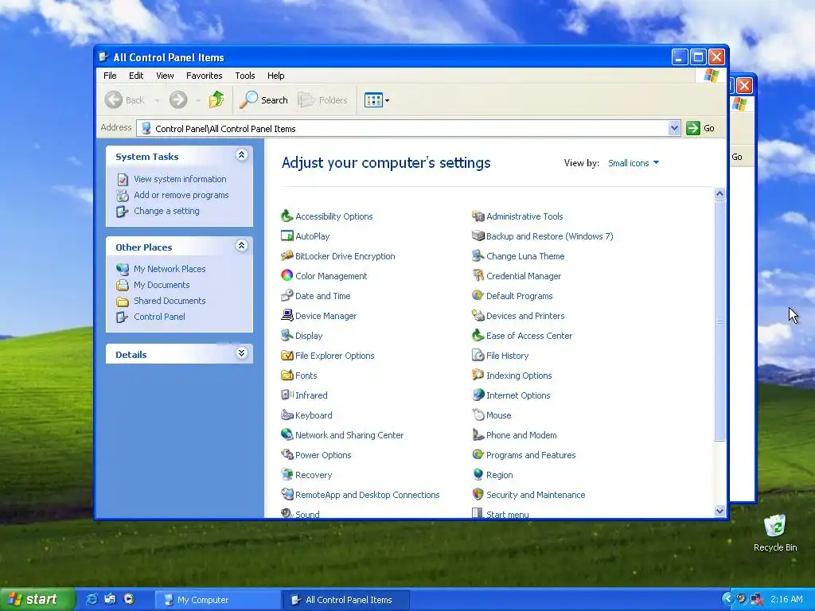
Task: Click the Up folder toolbar button
Action: (216, 99)
